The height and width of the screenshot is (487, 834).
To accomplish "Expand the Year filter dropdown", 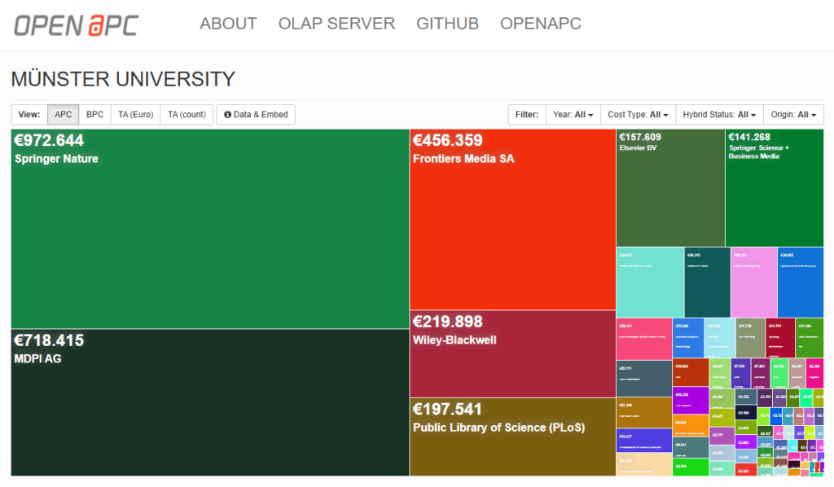I will [x=573, y=114].
